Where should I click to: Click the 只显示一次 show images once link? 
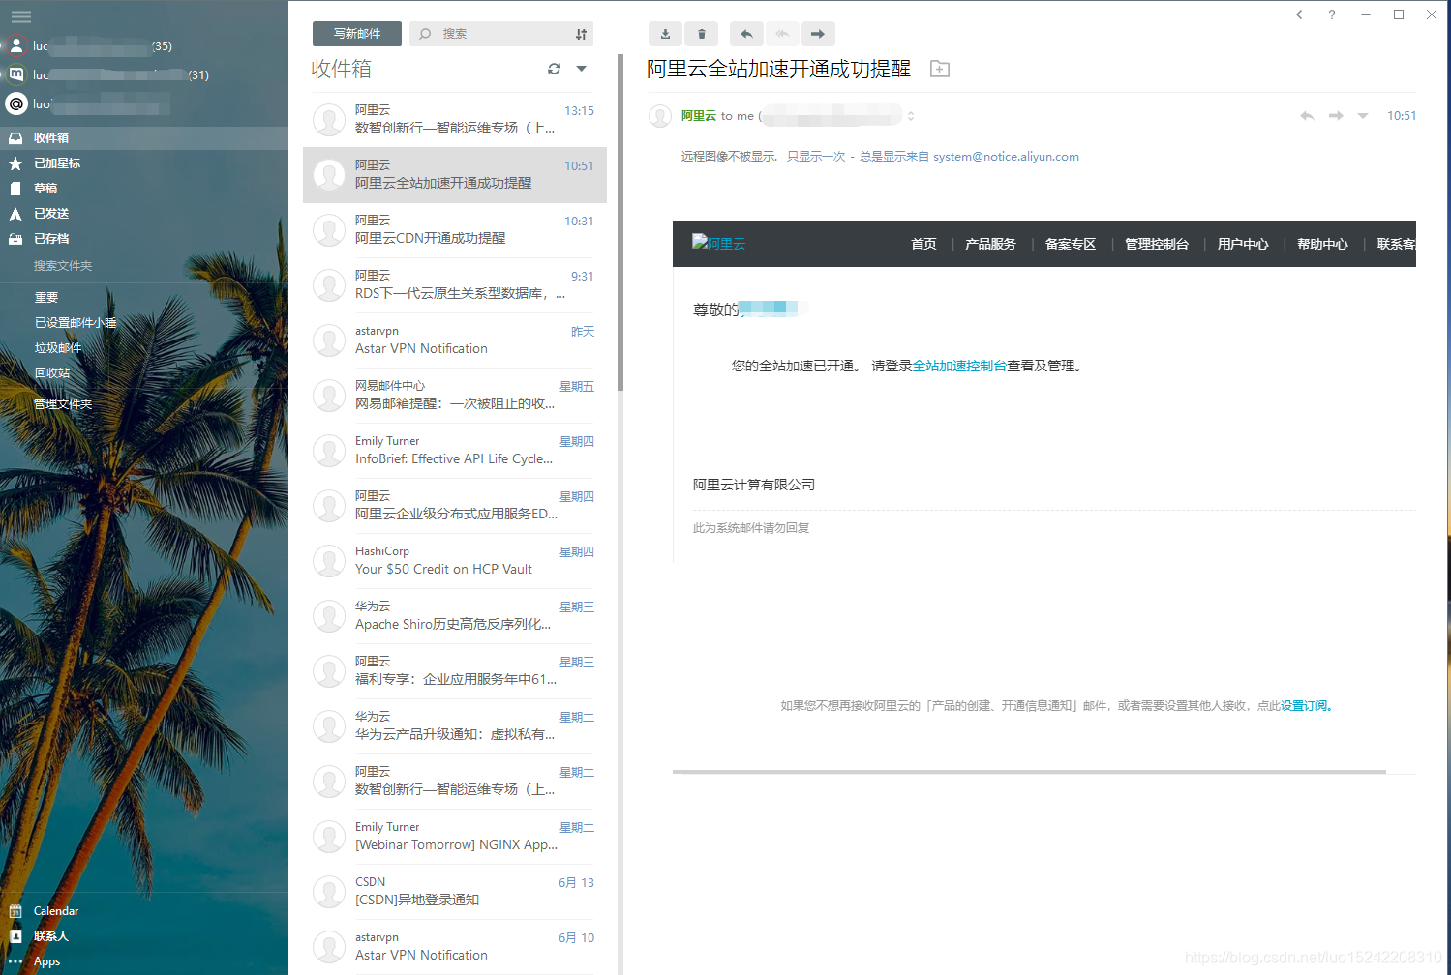pos(816,157)
